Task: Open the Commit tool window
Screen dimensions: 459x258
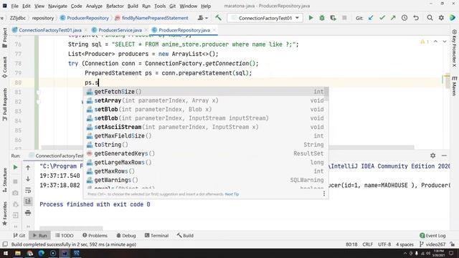Action: [x=5, y=67]
